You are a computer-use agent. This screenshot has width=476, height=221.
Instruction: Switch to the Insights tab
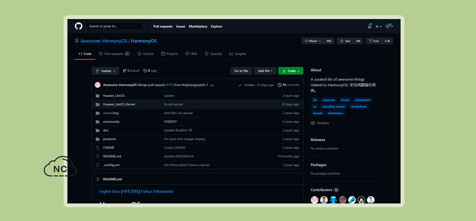pyautogui.click(x=238, y=54)
